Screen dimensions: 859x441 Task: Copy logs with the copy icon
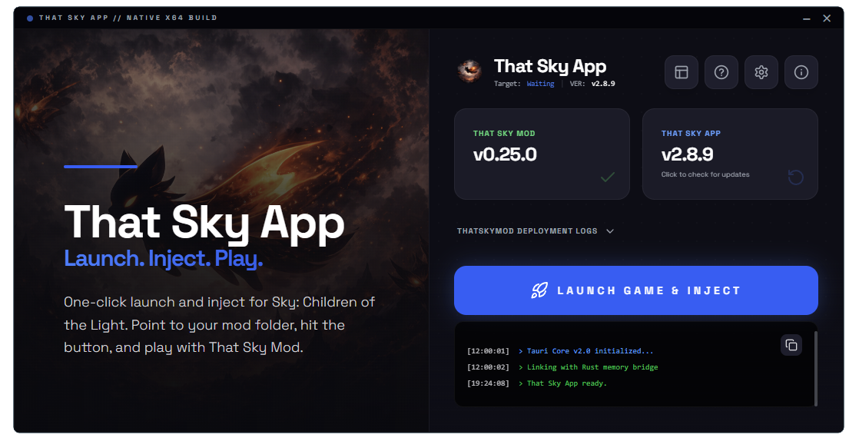click(791, 345)
